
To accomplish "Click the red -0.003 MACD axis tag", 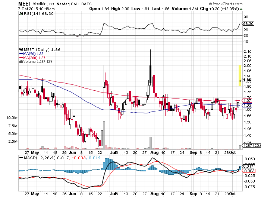I will 248,171.
